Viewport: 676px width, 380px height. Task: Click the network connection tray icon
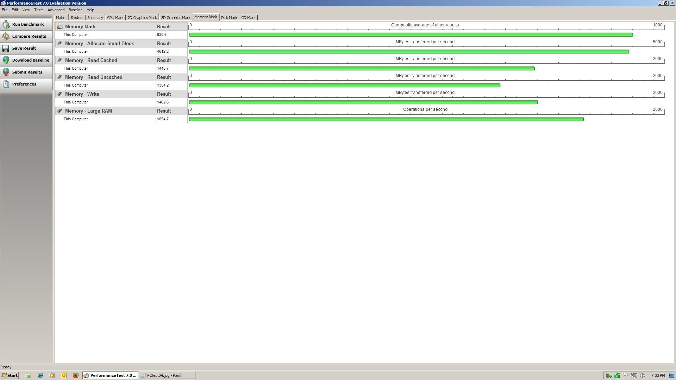click(x=634, y=375)
